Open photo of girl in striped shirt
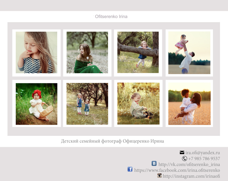This screenshot has width=228, height=181. (36, 53)
